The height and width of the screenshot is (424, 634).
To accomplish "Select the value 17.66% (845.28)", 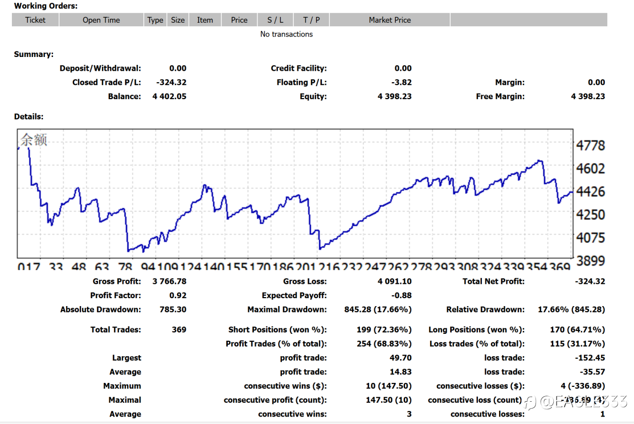I will coord(572,310).
